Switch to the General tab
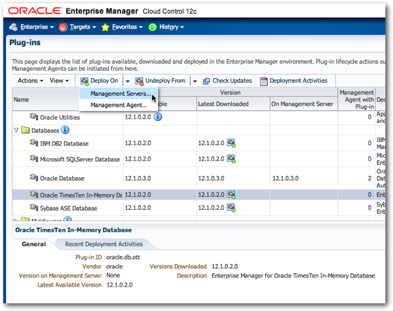Screen dimensions: 393x311 (x=33, y=244)
